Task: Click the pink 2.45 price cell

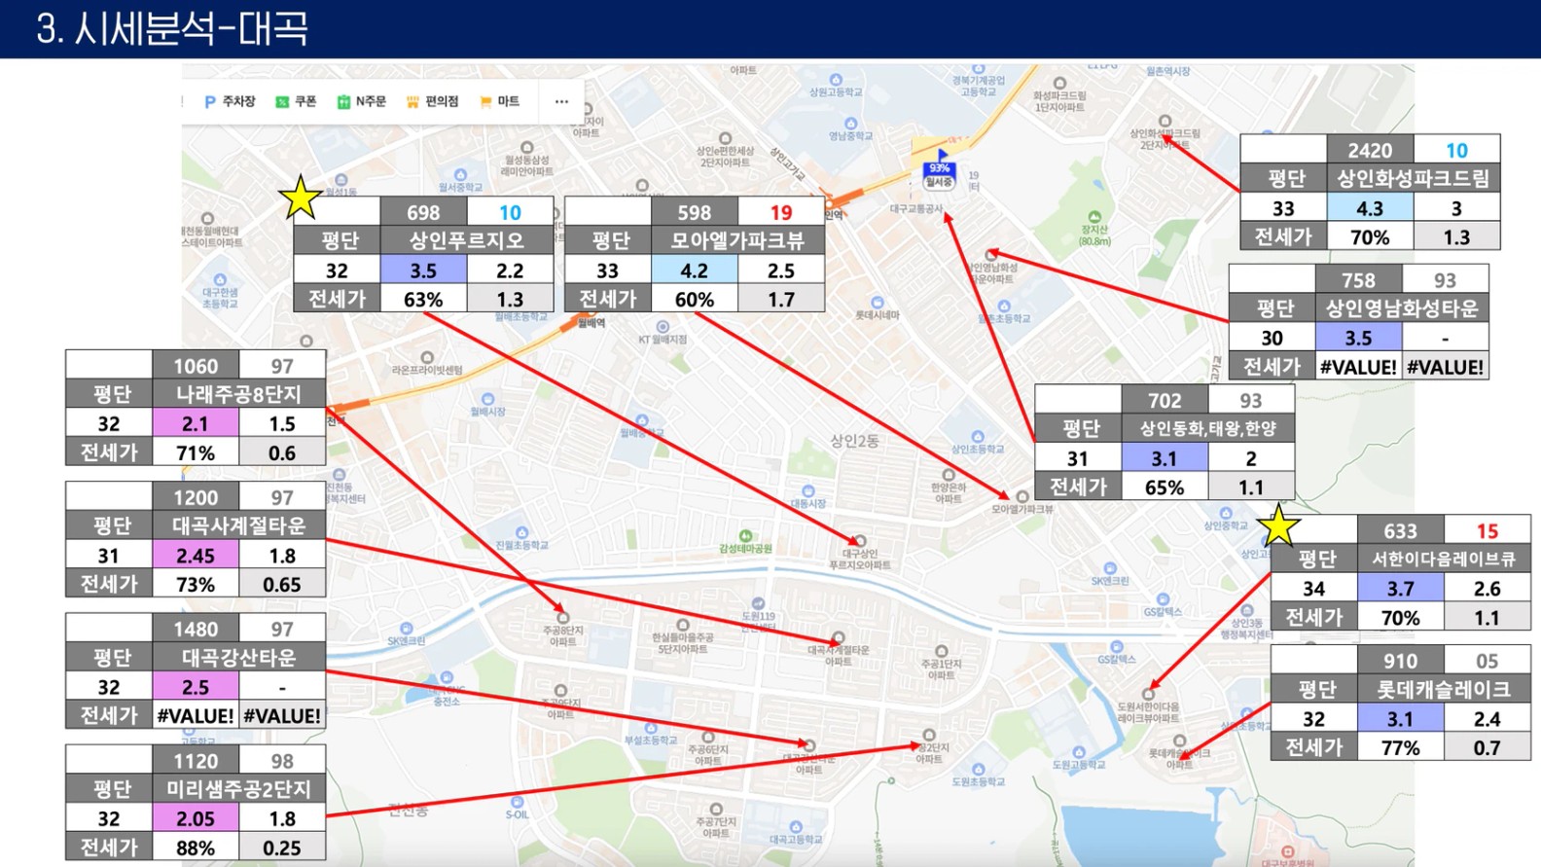Action: point(196,555)
